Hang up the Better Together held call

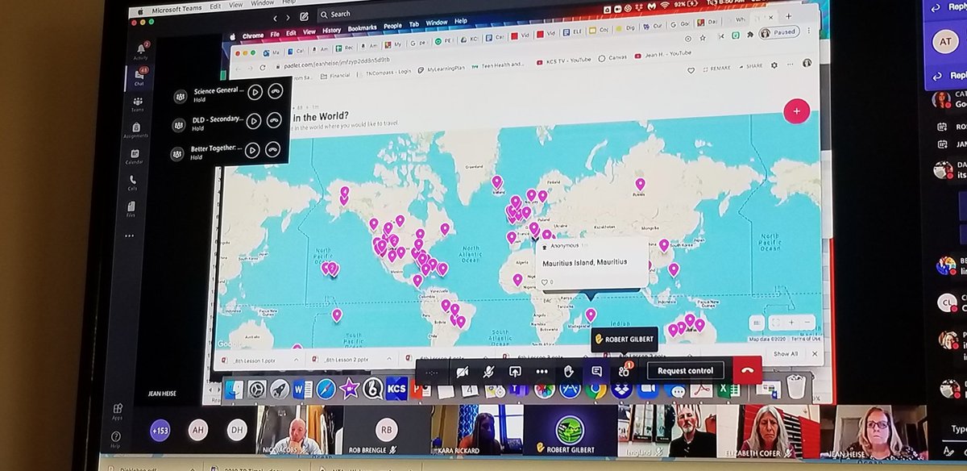pyautogui.click(x=272, y=149)
